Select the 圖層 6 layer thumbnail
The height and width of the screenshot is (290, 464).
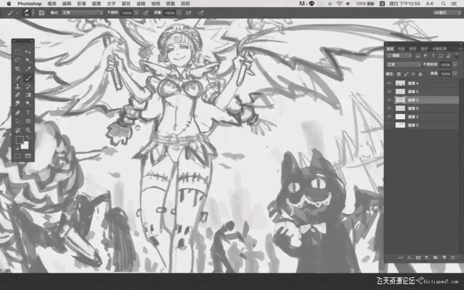click(400, 108)
